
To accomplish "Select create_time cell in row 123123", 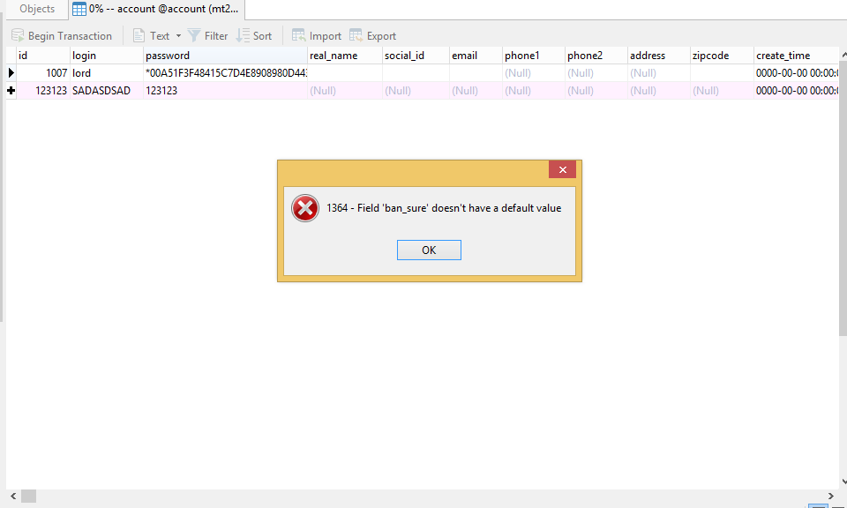I will click(x=796, y=91).
